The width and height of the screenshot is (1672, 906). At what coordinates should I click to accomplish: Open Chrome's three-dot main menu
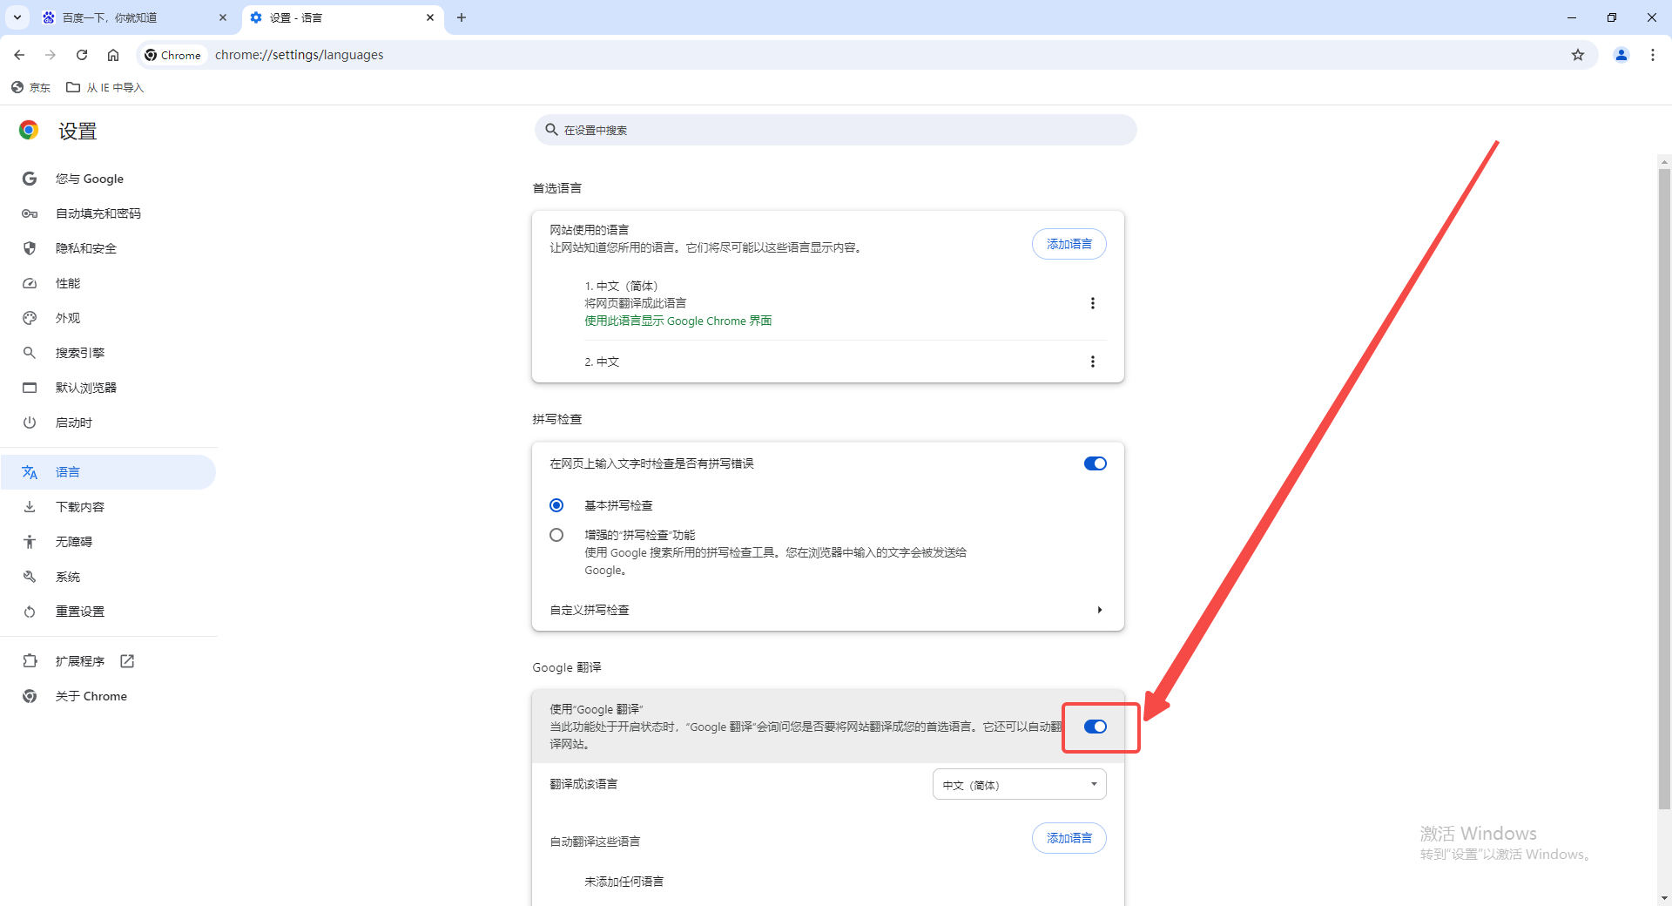1653,55
